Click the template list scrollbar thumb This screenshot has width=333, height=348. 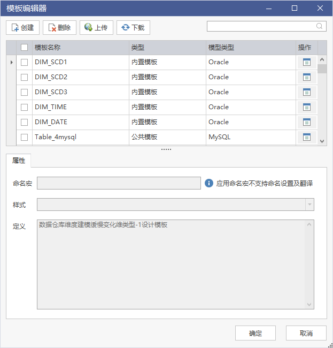tap(322, 69)
